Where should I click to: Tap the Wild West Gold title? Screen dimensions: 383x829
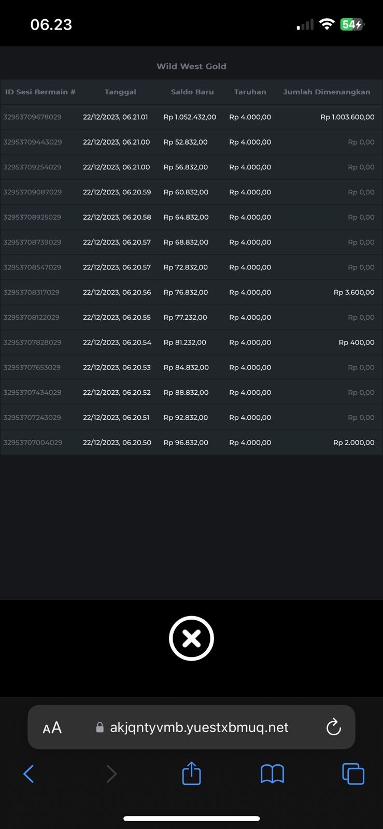coord(191,66)
